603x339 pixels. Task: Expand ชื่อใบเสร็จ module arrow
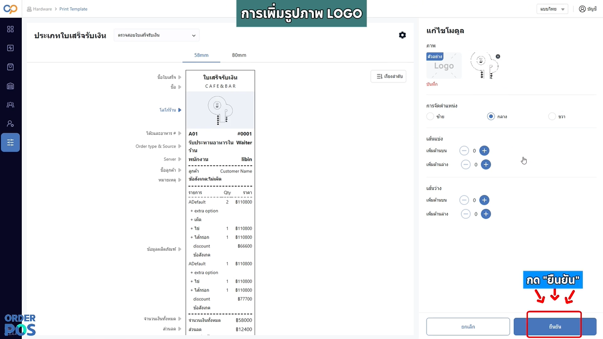click(x=180, y=77)
